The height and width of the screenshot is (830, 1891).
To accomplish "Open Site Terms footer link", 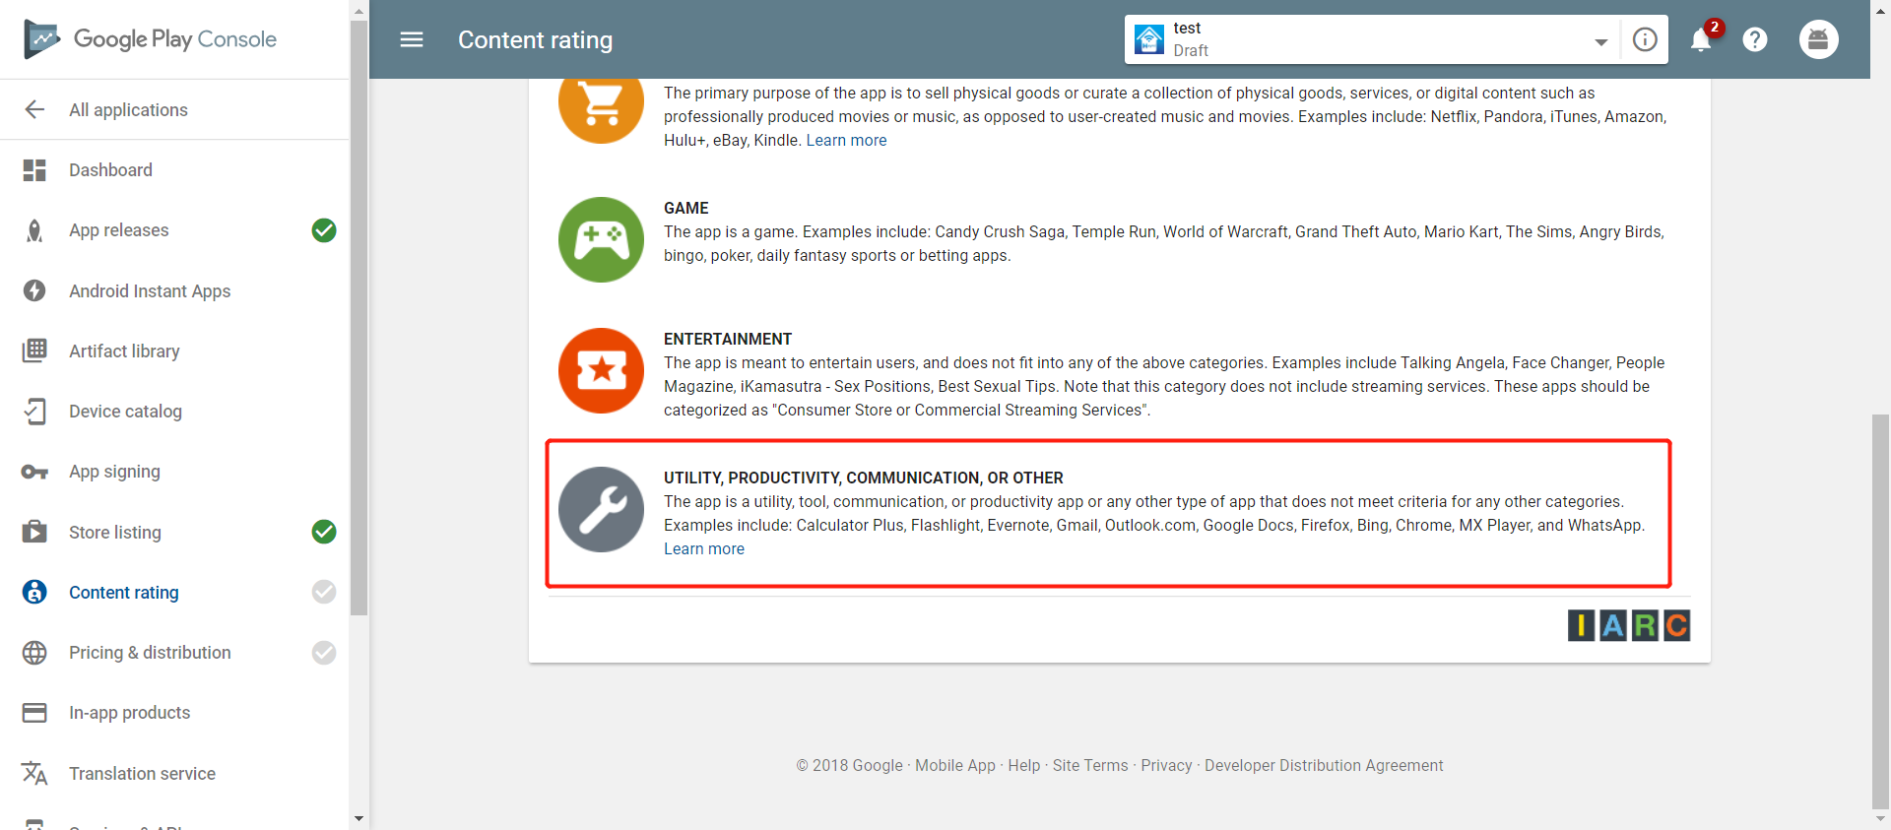I will pyautogui.click(x=1090, y=765).
